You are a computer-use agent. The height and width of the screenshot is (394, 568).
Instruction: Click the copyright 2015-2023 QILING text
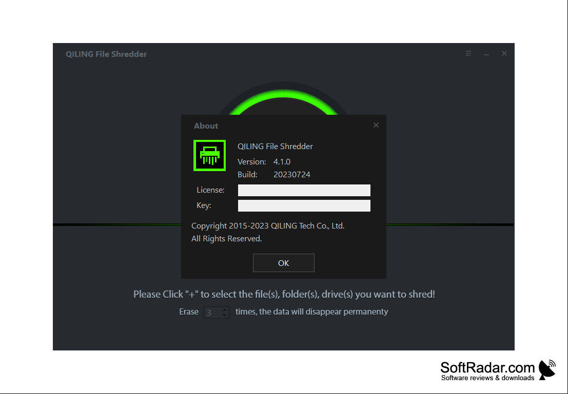click(268, 226)
